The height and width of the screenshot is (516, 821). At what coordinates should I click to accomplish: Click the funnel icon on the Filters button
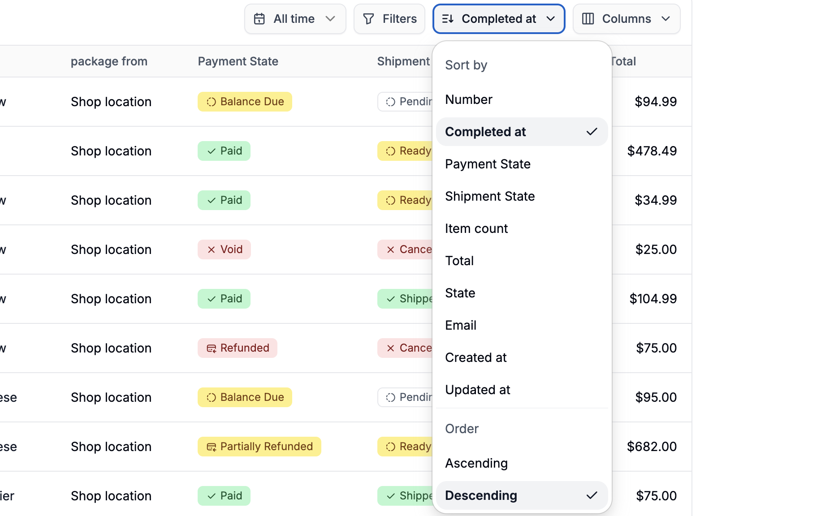point(368,18)
